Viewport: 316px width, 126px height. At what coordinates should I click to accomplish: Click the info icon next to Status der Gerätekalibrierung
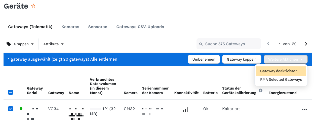point(261,90)
